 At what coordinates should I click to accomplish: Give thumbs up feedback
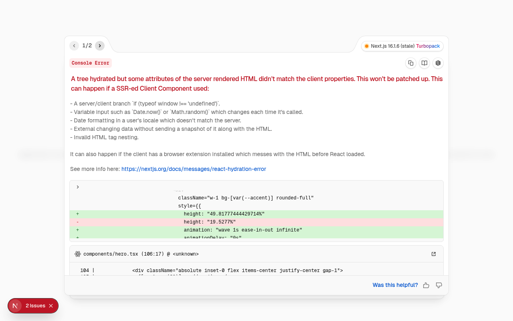click(x=426, y=285)
